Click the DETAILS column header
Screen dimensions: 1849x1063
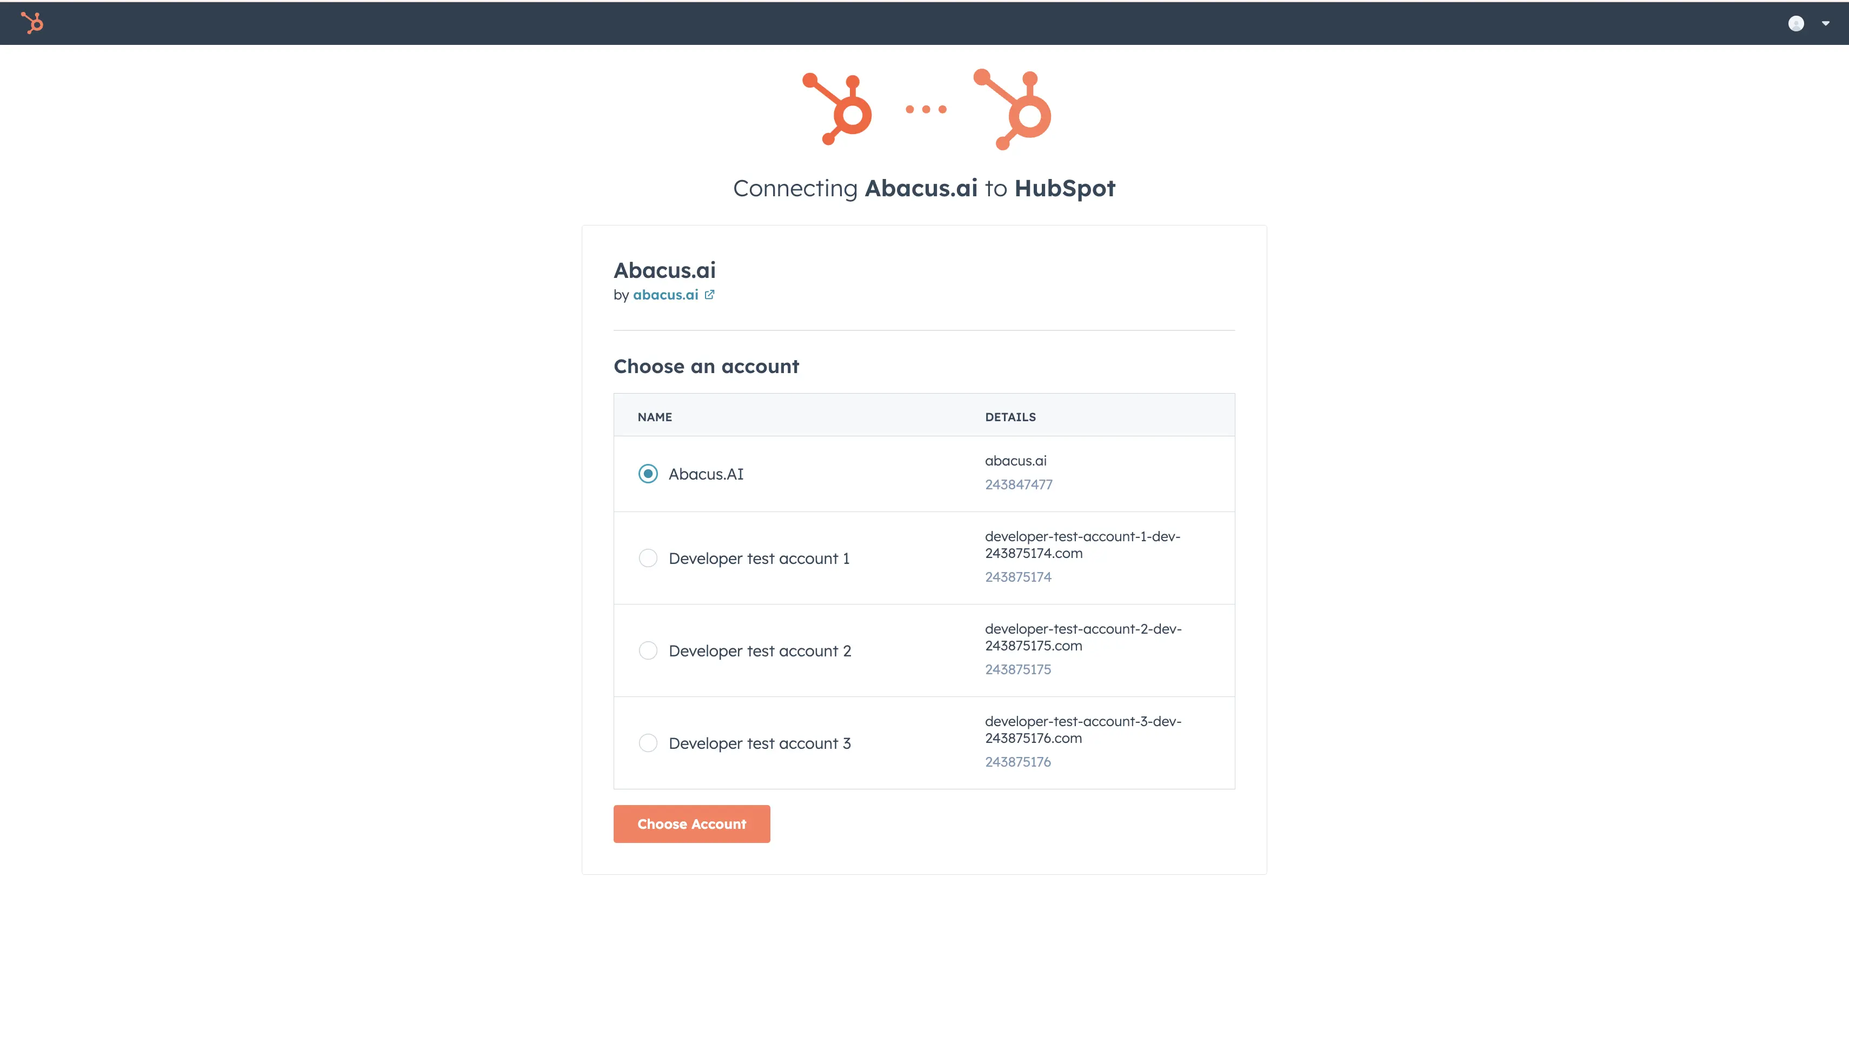(x=1010, y=417)
